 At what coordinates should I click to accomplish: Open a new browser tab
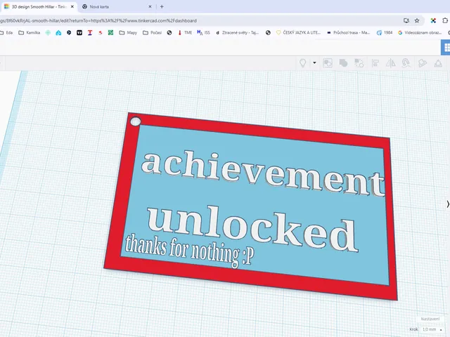click(x=162, y=6)
